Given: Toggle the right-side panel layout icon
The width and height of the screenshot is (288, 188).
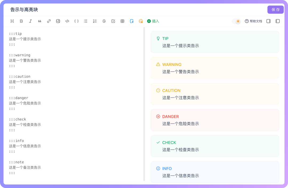Looking at the screenshot, I should click(268, 21).
